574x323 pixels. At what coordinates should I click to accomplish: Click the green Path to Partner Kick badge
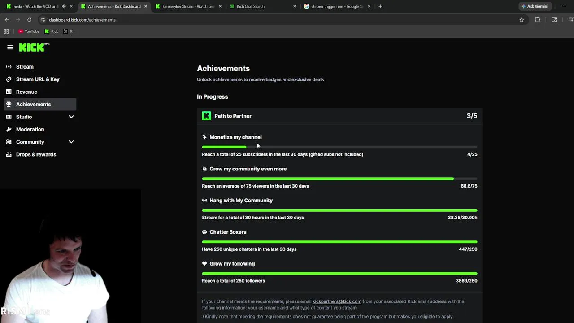(206, 116)
